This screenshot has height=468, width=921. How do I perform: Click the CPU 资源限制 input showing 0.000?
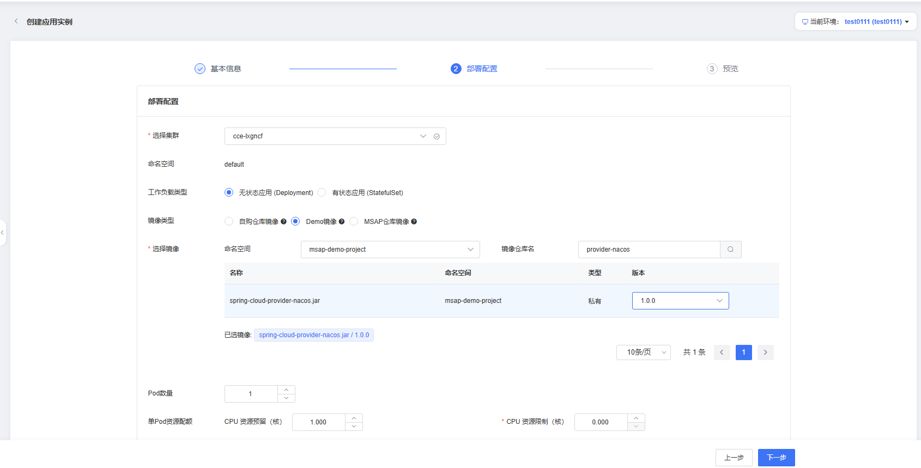[601, 422]
